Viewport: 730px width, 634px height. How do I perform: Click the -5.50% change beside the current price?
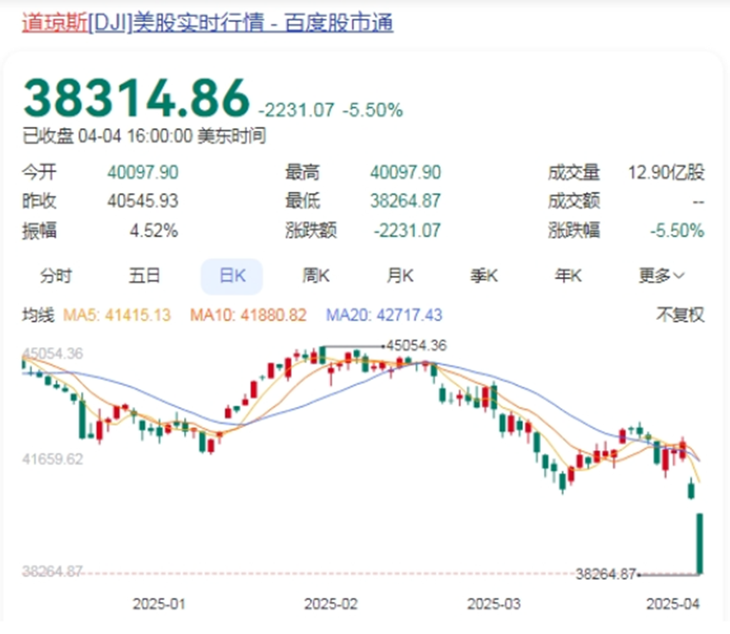coord(372,111)
